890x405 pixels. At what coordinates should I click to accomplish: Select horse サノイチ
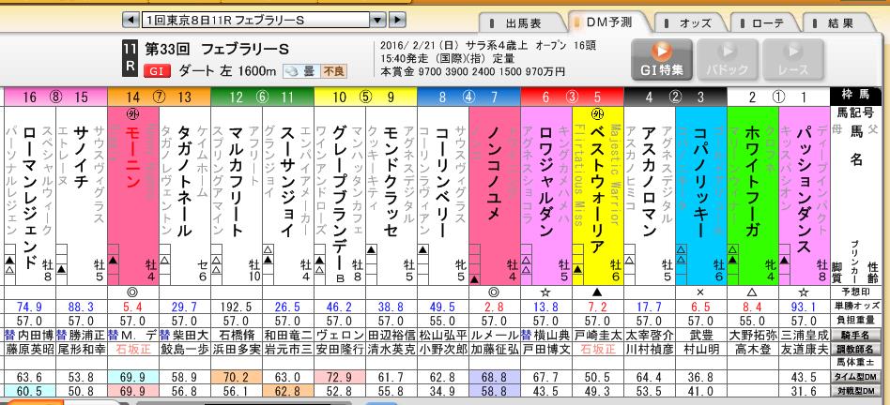[81, 157]
